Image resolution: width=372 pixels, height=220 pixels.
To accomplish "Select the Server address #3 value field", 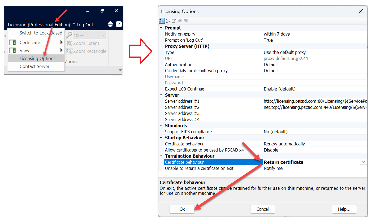I will [x=314, y=113].
